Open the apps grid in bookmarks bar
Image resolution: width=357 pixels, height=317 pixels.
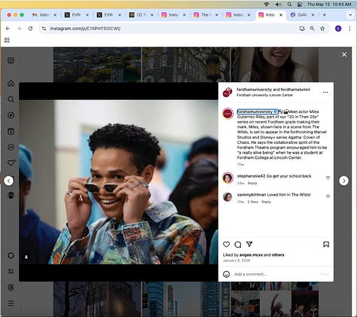[x=7, y=40]
